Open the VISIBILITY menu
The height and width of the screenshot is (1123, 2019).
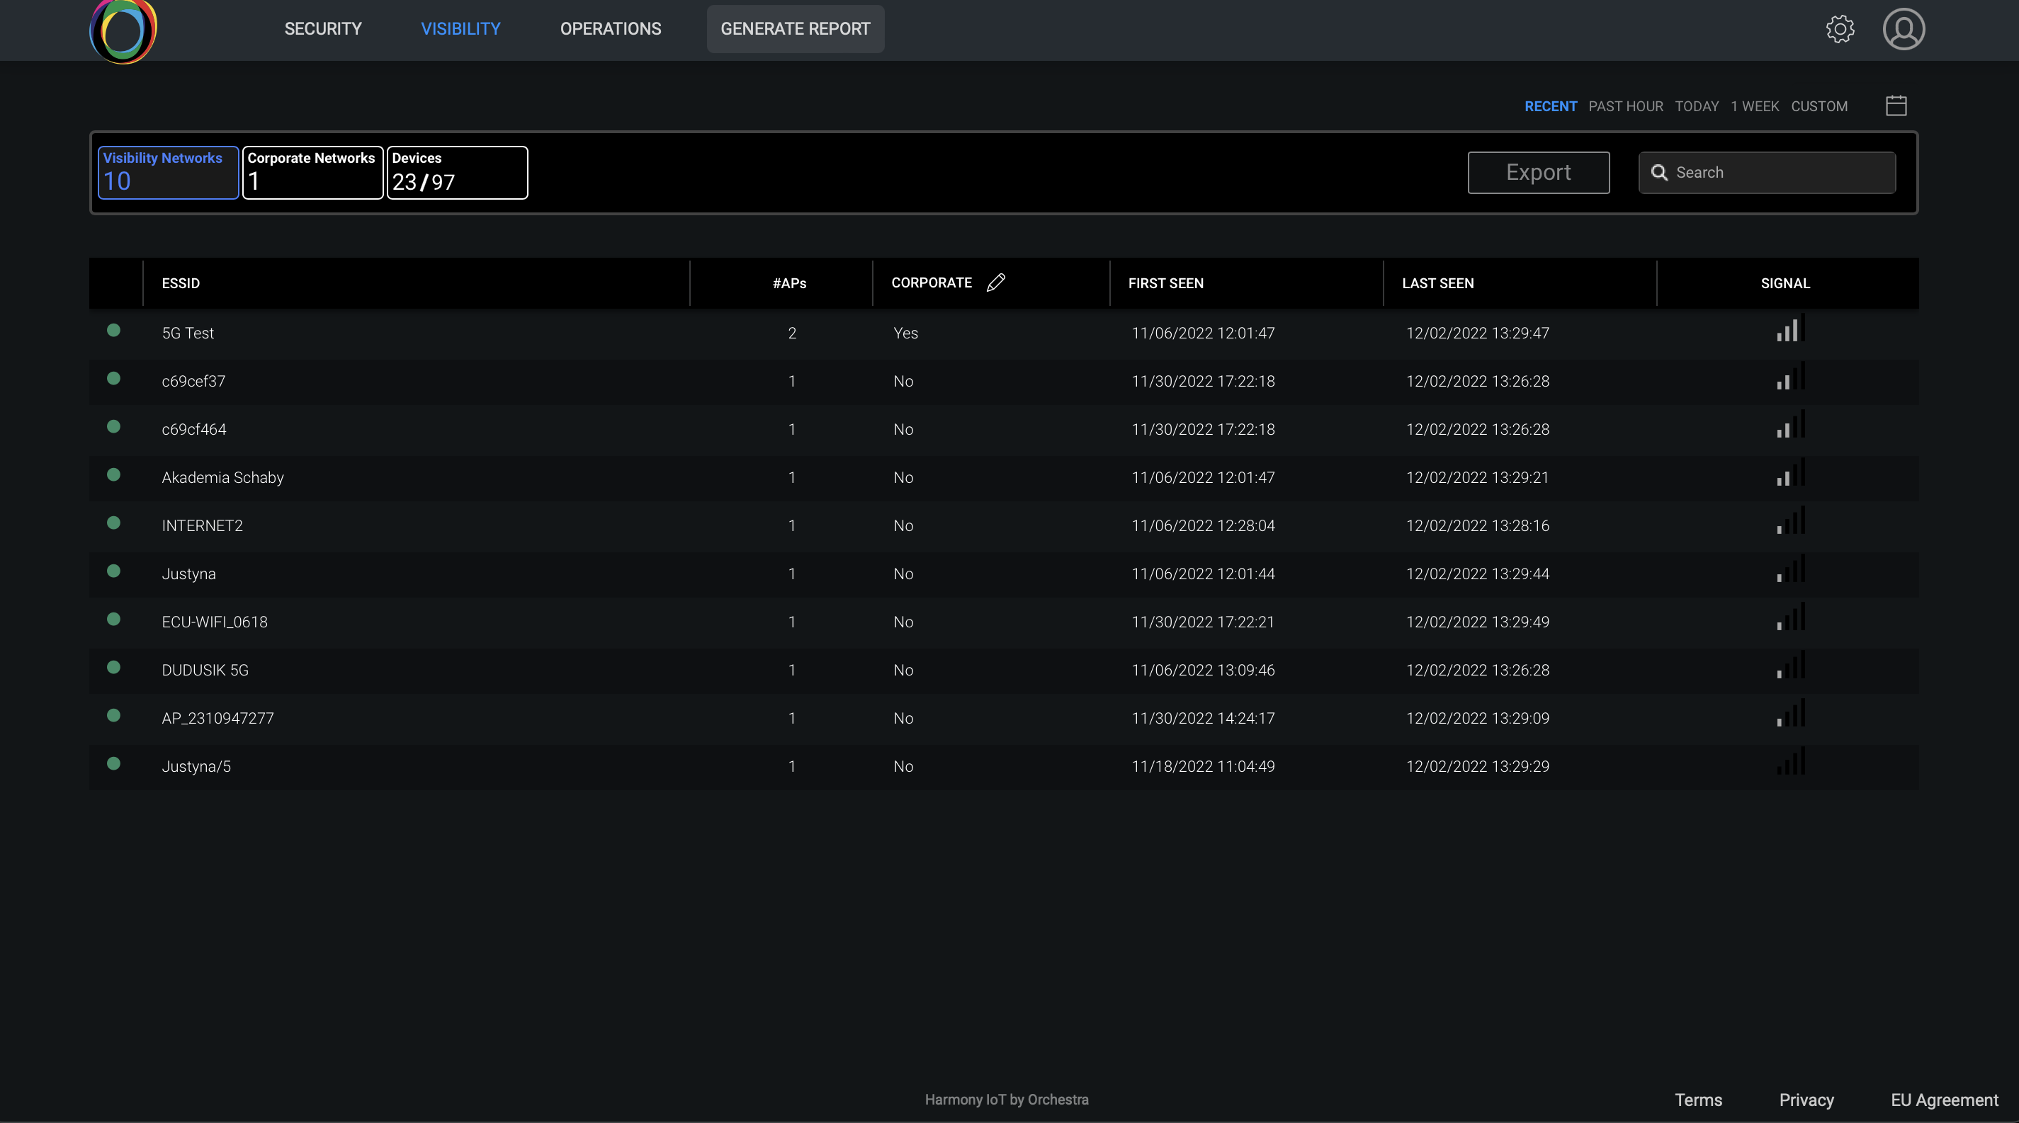[x=460, y=29]
